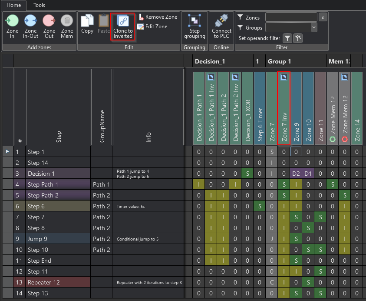Click Connect to PLC
The width and height of the screenshot is (366, 301).
pos(221,27)
